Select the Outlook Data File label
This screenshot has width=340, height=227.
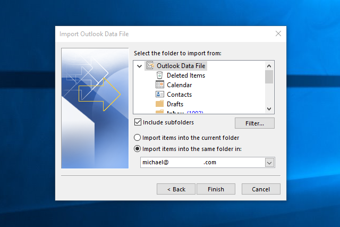(181, 66)
